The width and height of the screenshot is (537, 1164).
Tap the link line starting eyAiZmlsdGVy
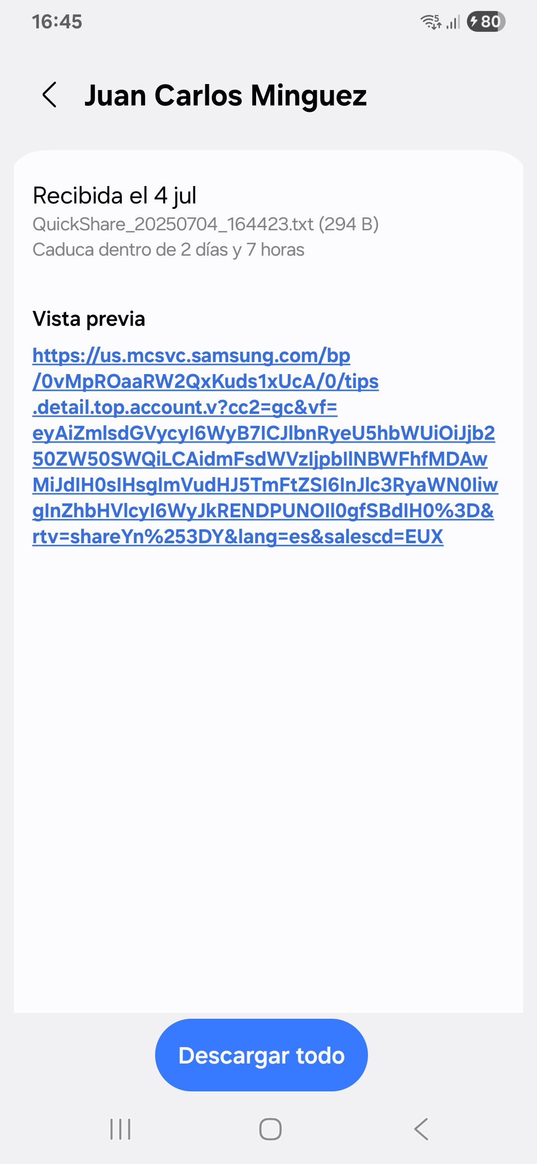(264, 433)
